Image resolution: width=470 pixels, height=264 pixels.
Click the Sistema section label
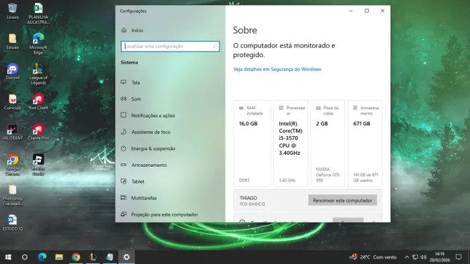coord(129,62)
